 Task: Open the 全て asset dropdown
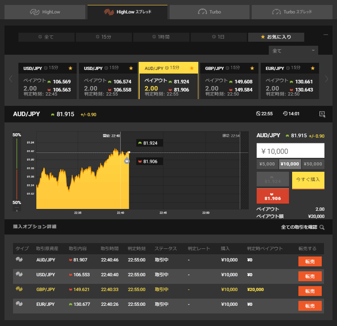[293, 51]
